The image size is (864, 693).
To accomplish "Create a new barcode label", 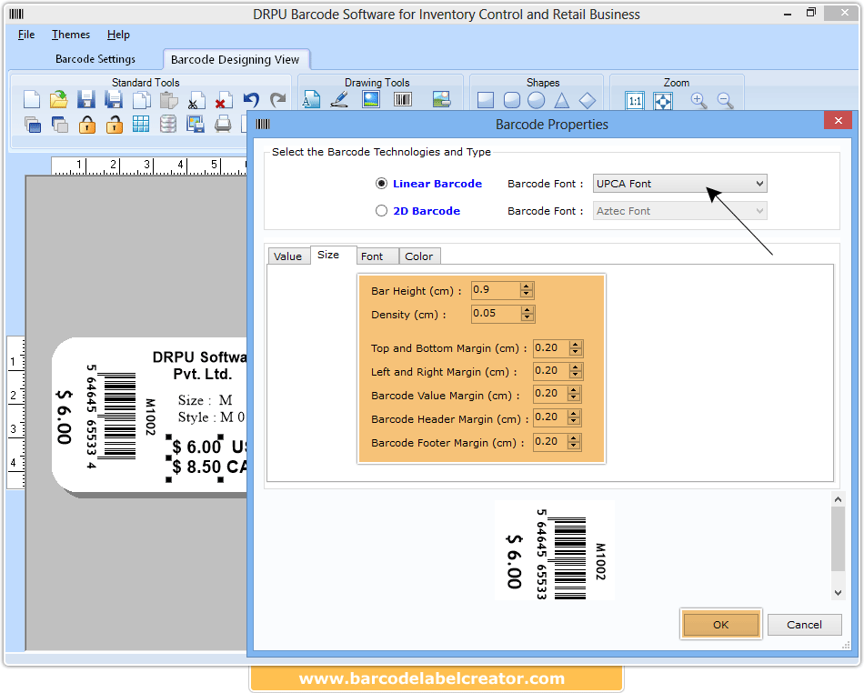I will coord(31,100).
